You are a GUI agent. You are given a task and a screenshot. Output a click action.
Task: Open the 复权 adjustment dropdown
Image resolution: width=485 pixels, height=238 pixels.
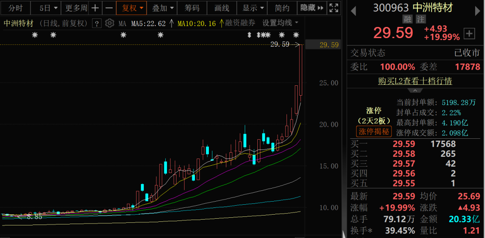[x=131, y=8]
